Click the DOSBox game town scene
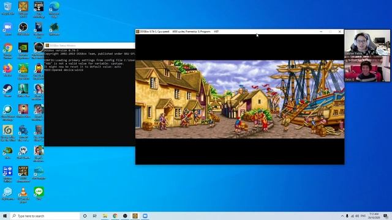The image size is (392, 220). (x=239, y=99)
